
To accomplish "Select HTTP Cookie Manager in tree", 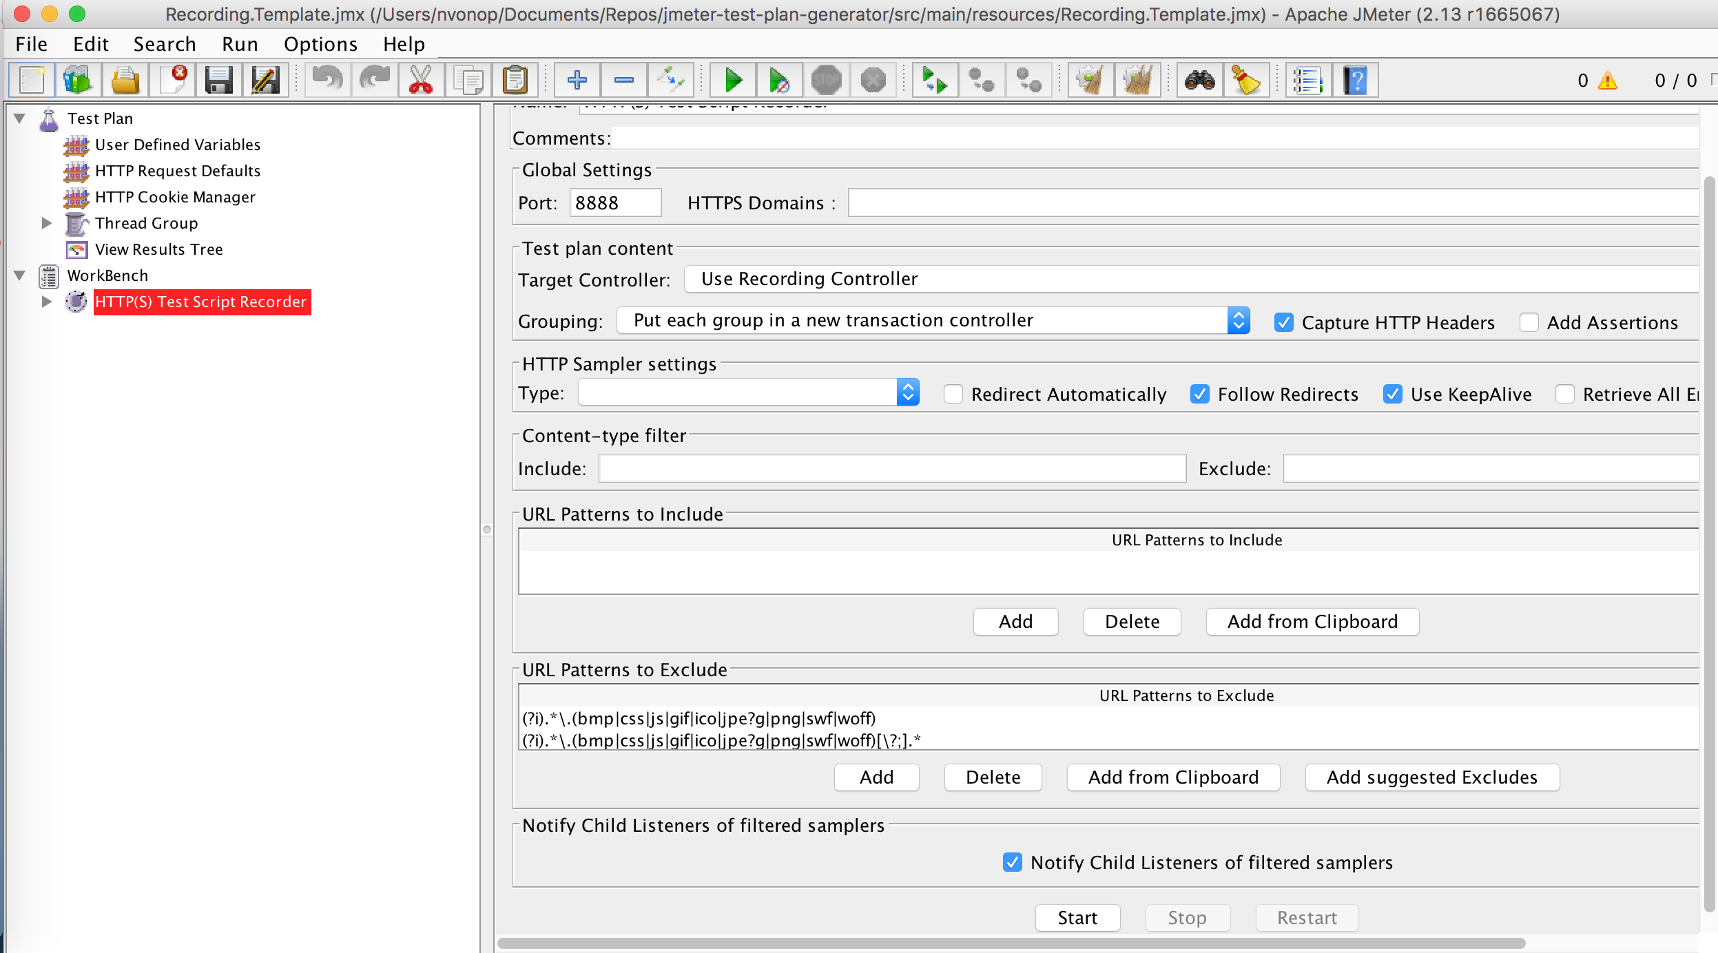I will click(x=175, y=197).
